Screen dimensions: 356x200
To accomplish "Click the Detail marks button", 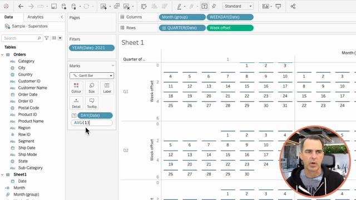I will pos(76,103).
